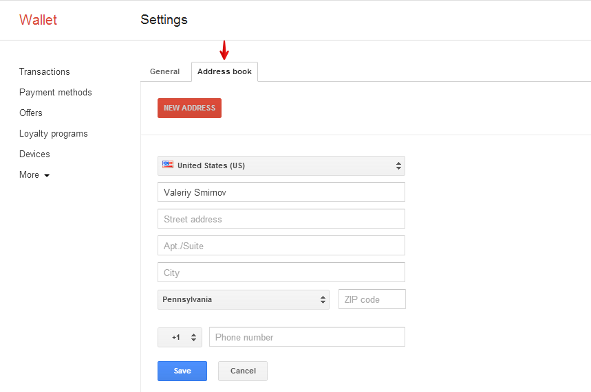Click into the City field

tap(281, 273)
